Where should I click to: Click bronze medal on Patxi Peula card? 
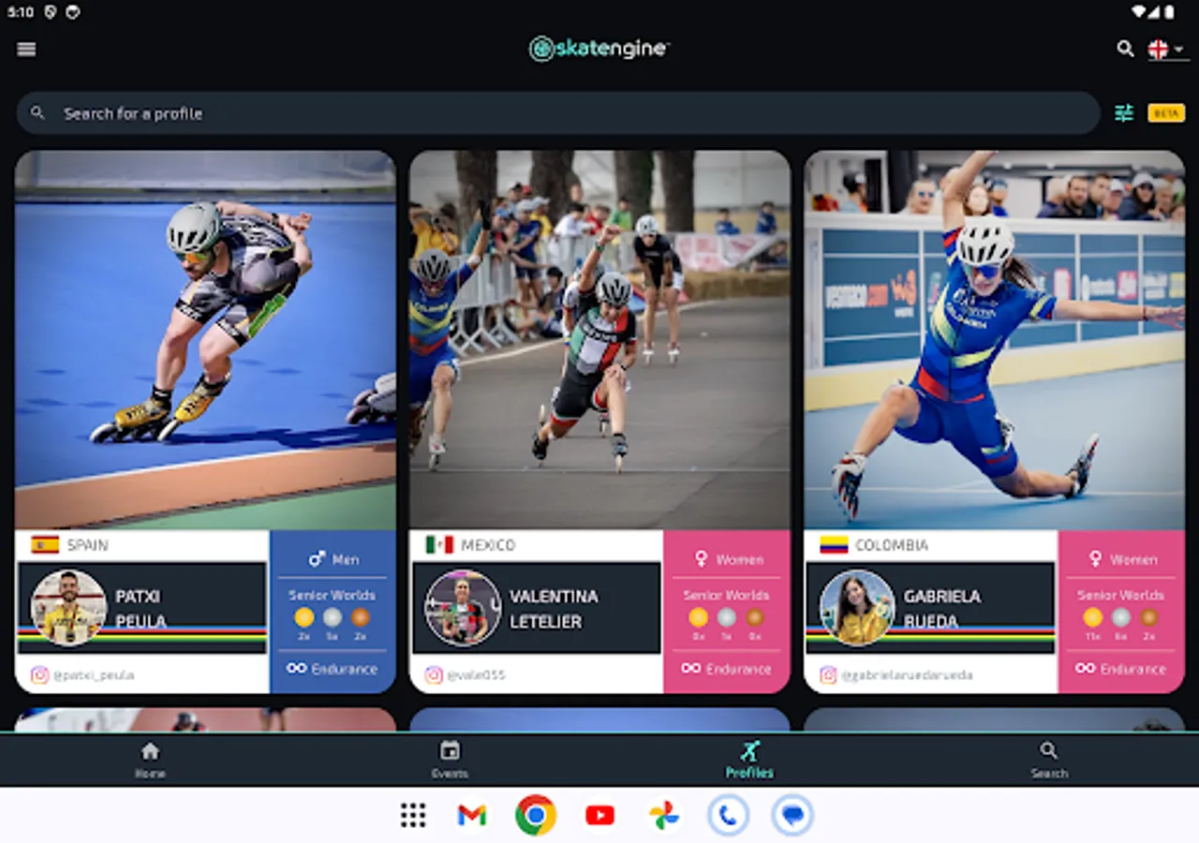(361, 617)
